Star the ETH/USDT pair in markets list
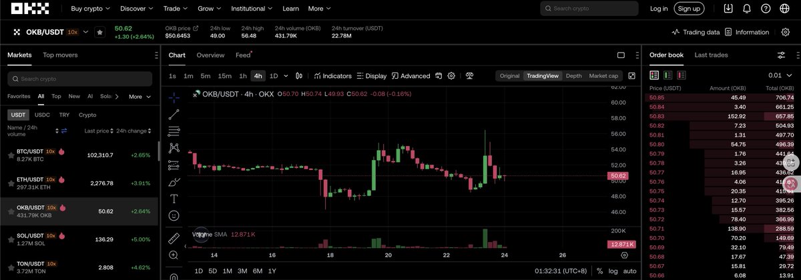Viewport: 801px width, 280px height. (x=11, y=183)
